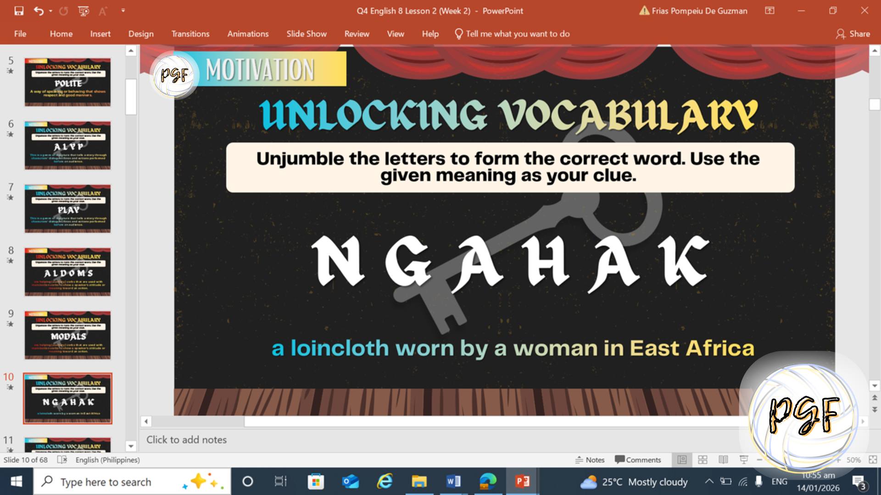Fit slide to current window

coord(873,460)
